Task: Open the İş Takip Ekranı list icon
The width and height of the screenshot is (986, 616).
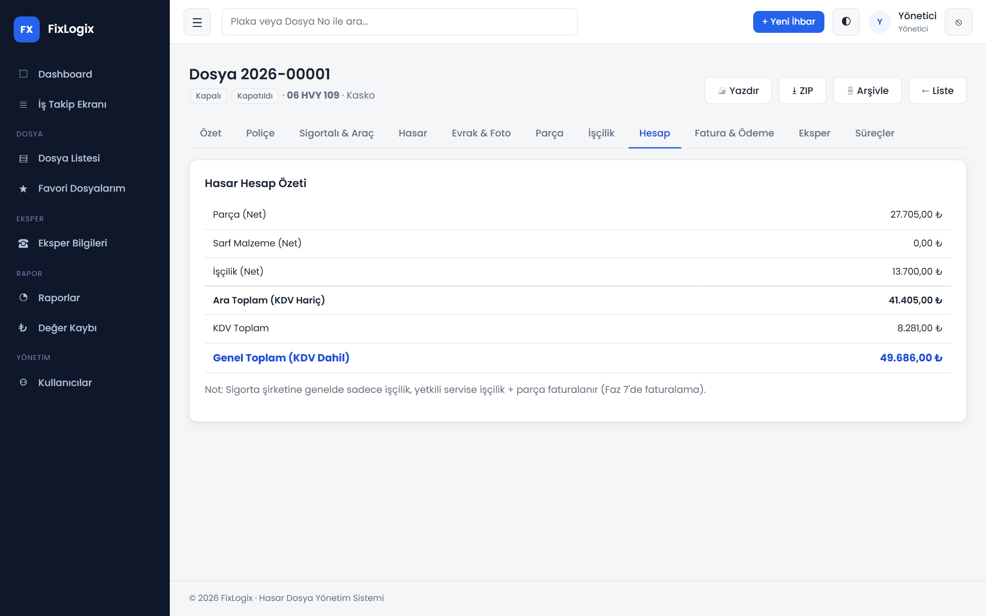Action: 23,104
